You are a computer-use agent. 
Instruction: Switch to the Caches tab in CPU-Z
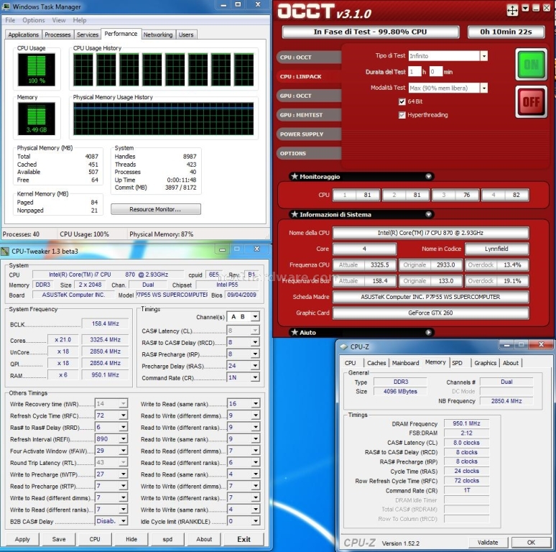[x=376, y=363]
